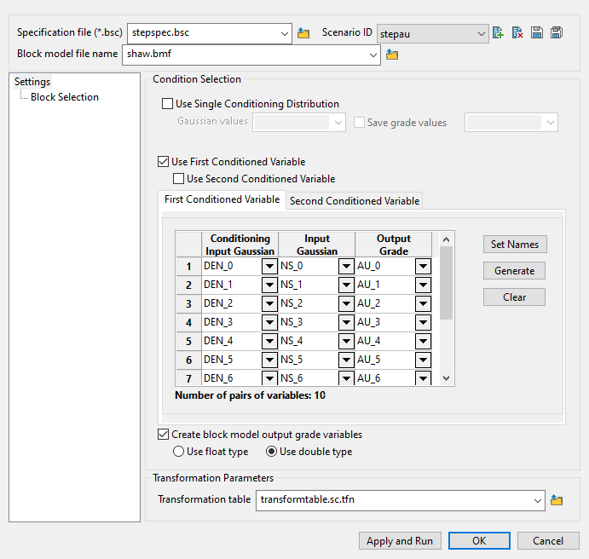This screenshot has height=559, width=589.
Task: Click the delete scenario icon
Action: [517, 33]
